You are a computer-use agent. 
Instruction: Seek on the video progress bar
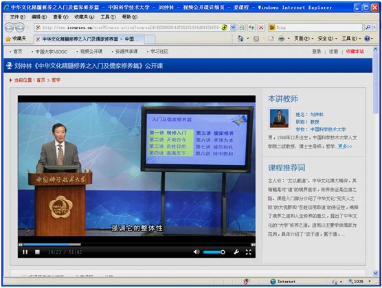[137, 245]
